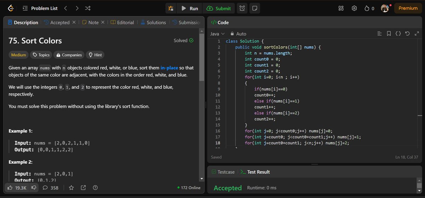Reset code to default undo icon
This screenshot has height=198, width=425.
407,34
